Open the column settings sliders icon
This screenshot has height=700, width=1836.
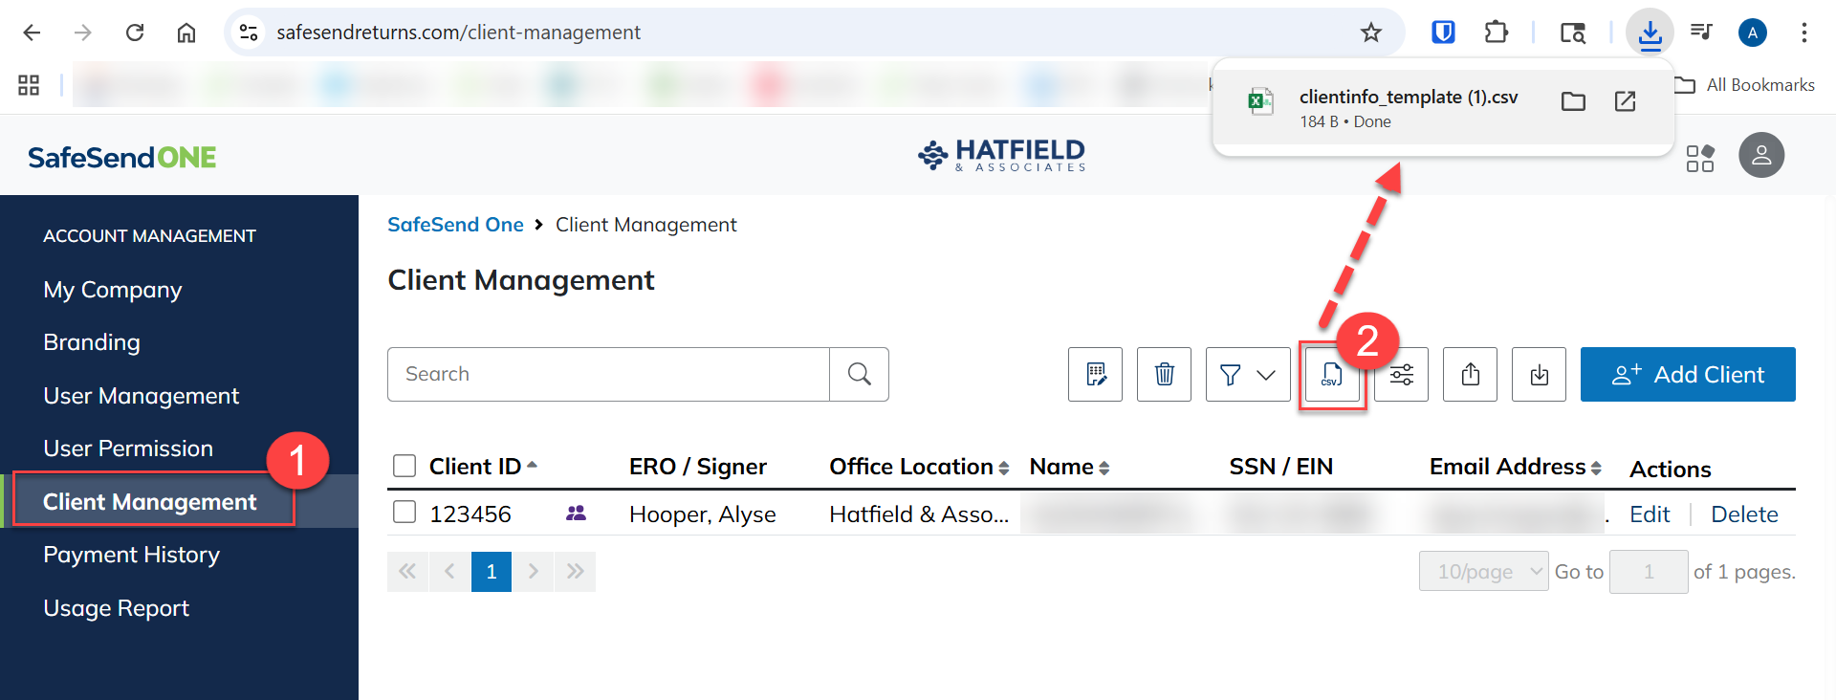1402,375
